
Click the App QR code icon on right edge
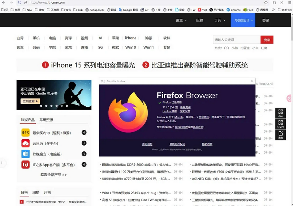pyautogui.click(x=281, y=113)
